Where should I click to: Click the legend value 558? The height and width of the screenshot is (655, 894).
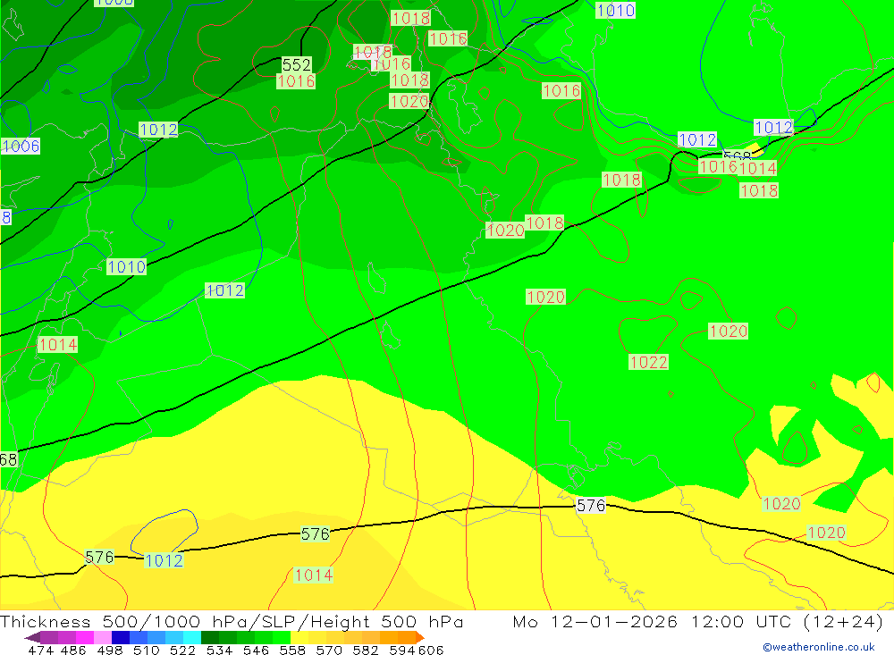point(292,650)
